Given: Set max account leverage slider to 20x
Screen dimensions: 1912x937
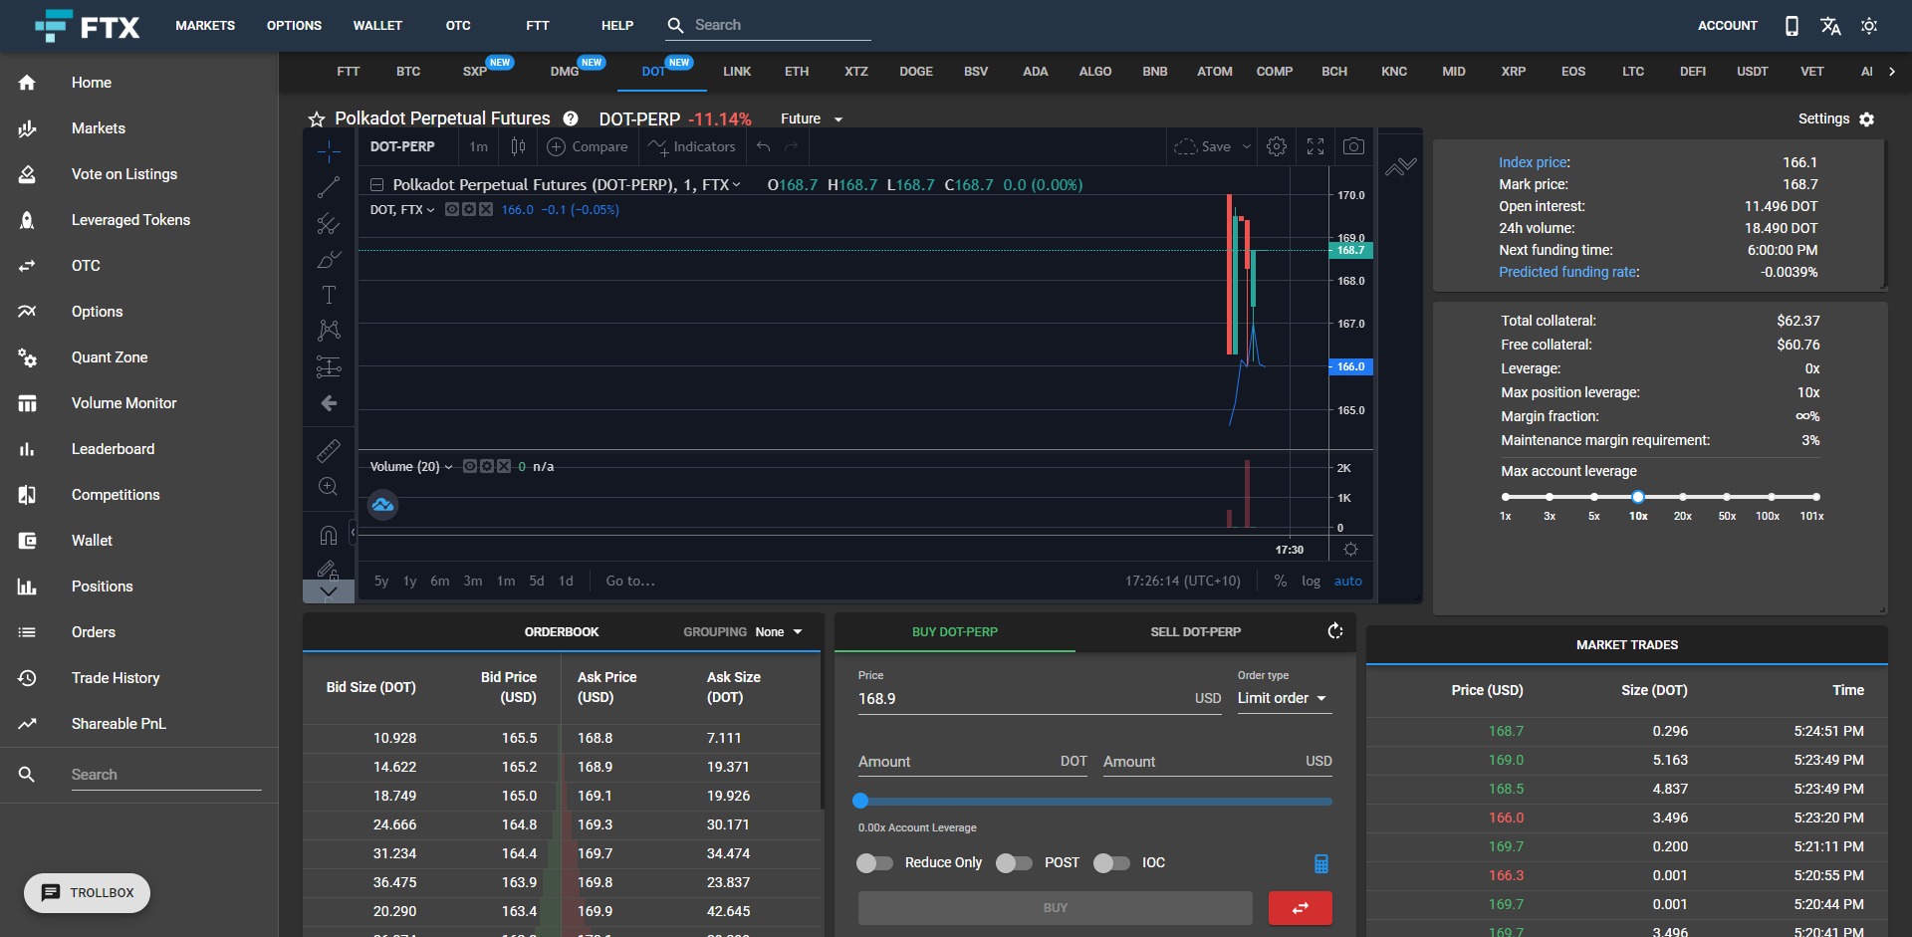Looking at the screenshot, I should [x=1683, y=497].
